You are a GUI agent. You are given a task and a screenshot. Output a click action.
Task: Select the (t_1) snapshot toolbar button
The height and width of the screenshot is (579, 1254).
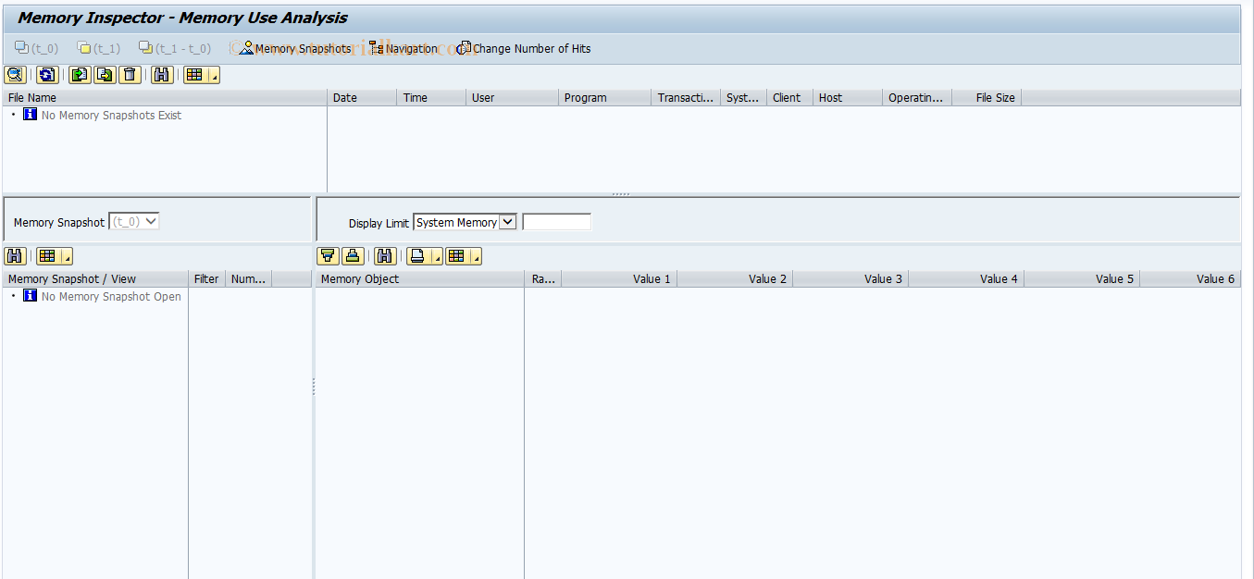(99, 48)
